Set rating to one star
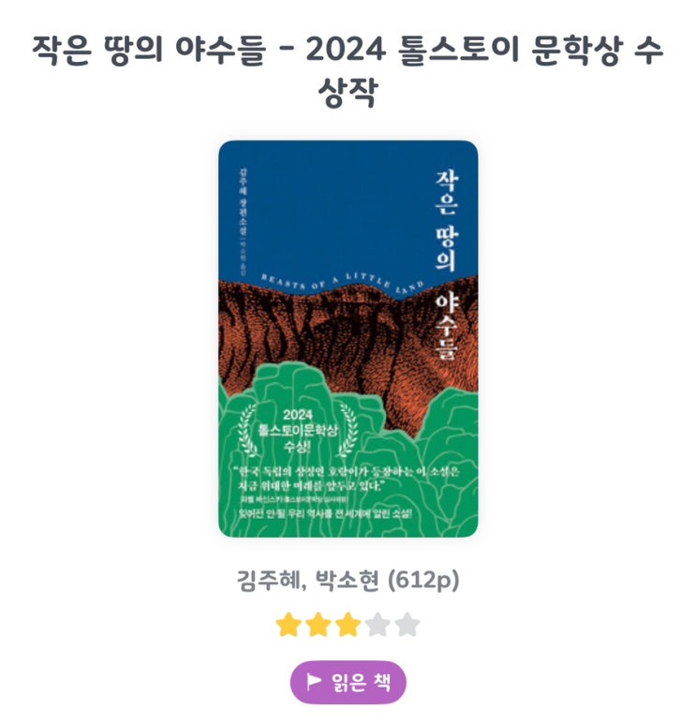This screenshot has height=723, width=696. coord(289,625)
